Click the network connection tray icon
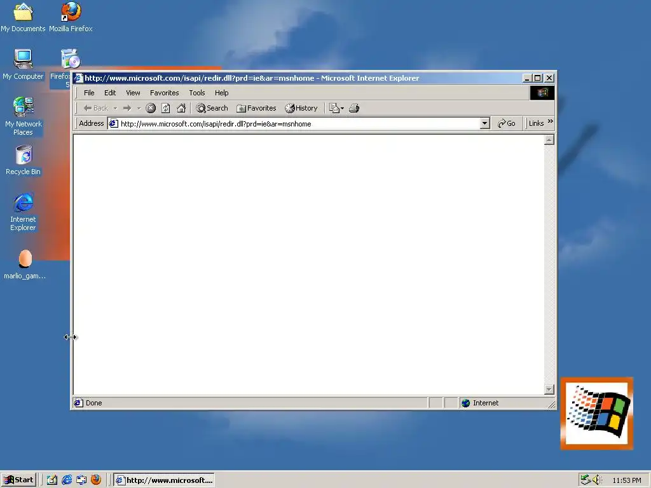This screenshot has height=488, width=651. pos(586,480)
